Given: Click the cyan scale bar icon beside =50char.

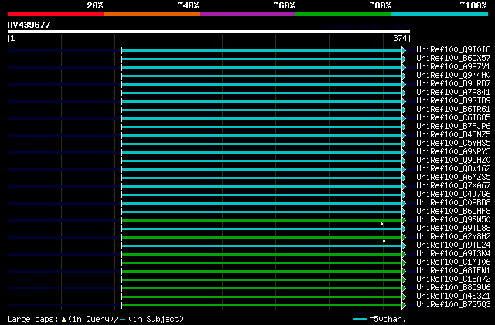Looking at the screenshot, I should (x=360, y=320).
